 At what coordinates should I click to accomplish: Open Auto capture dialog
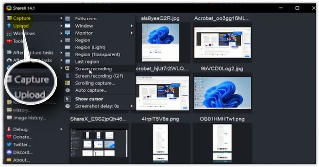[x=91, y=90]
